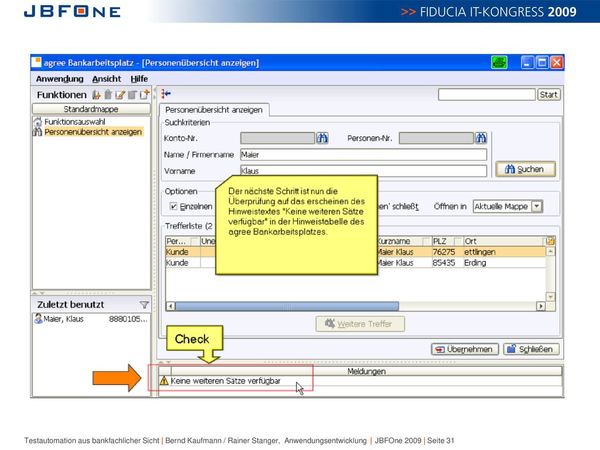Click the Suchen button
Image resolution: width=600 pixels, height=450 pixels.
click(526, 169)
